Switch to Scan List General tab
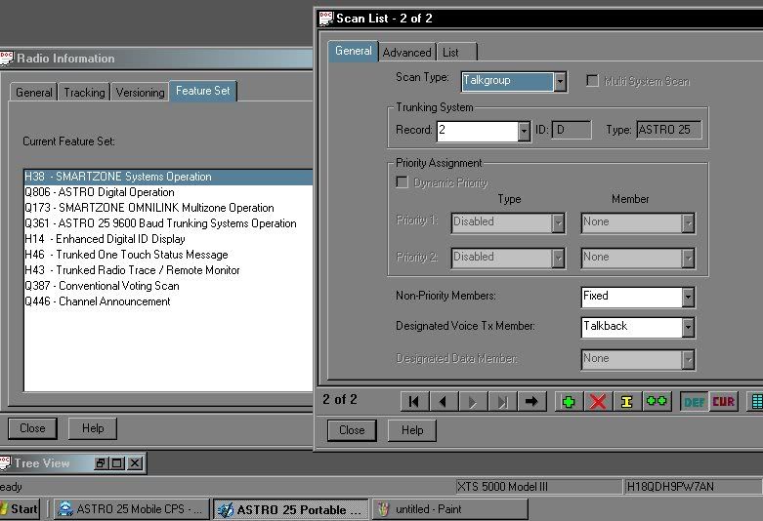763x521 pixels. (354, 51)
